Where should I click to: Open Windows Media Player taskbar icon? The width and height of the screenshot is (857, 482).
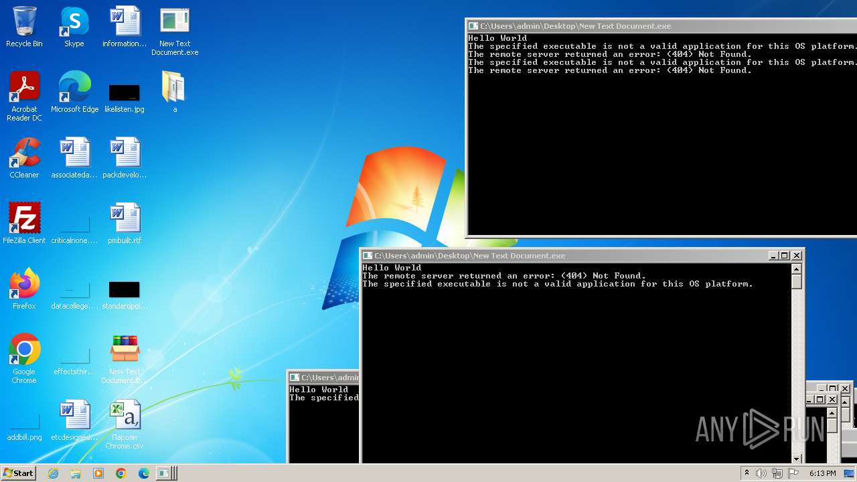point(98,473)
